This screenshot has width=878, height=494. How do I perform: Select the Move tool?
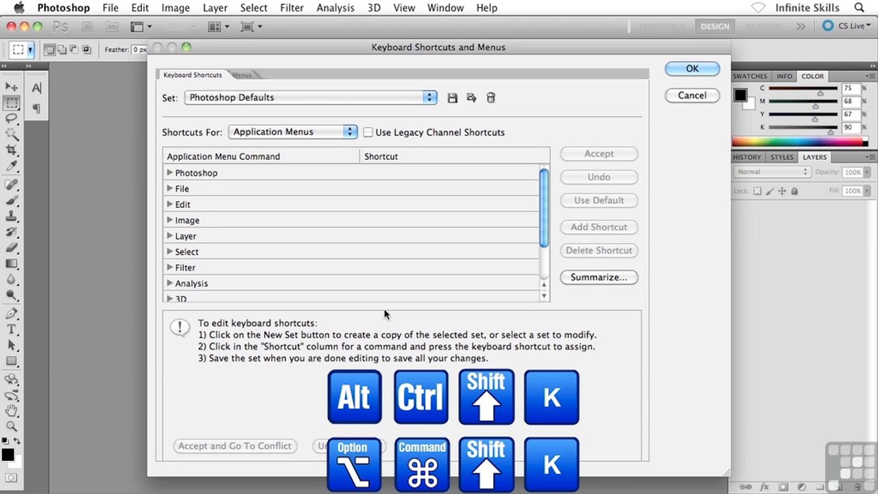12,86
